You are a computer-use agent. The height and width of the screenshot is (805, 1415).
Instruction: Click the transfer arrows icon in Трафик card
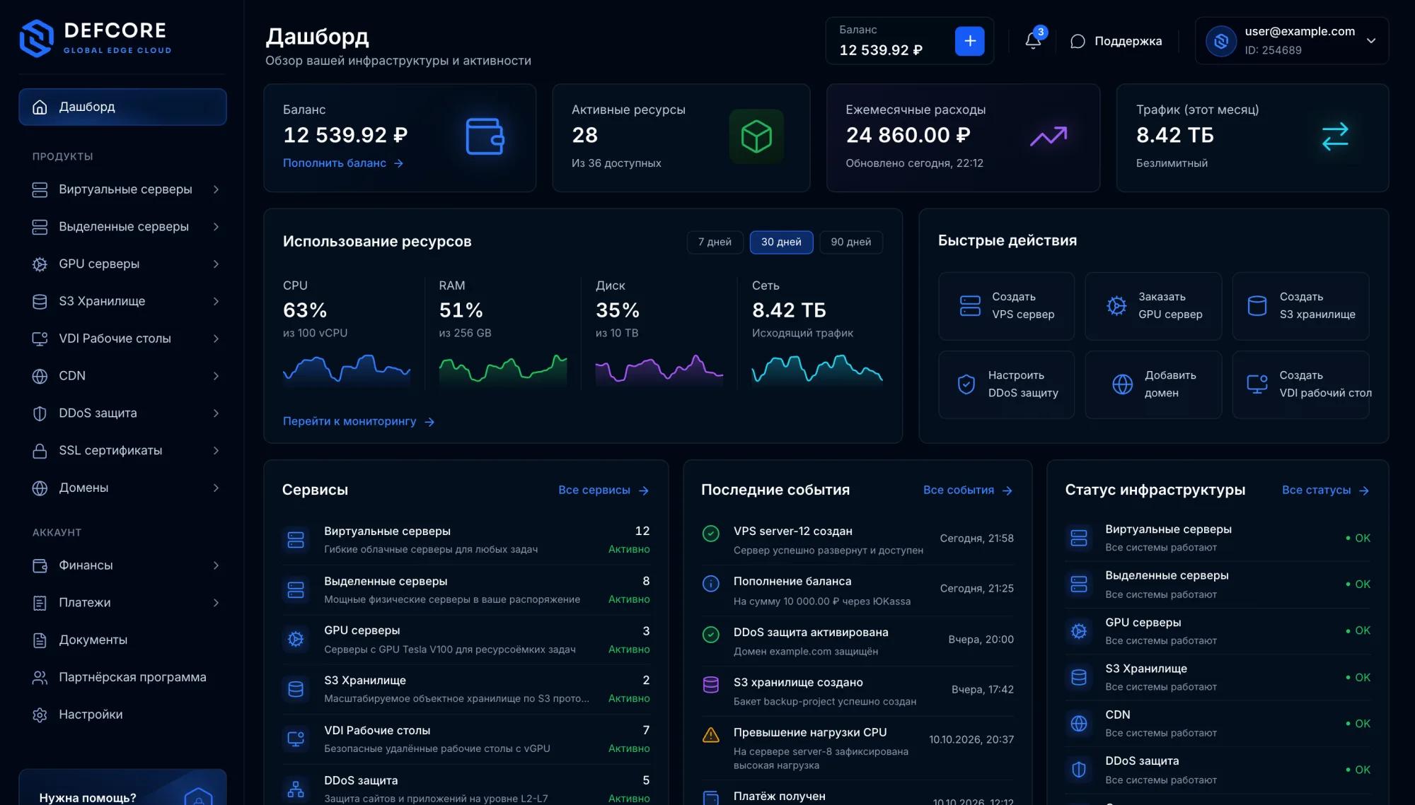pos(1335,136)
